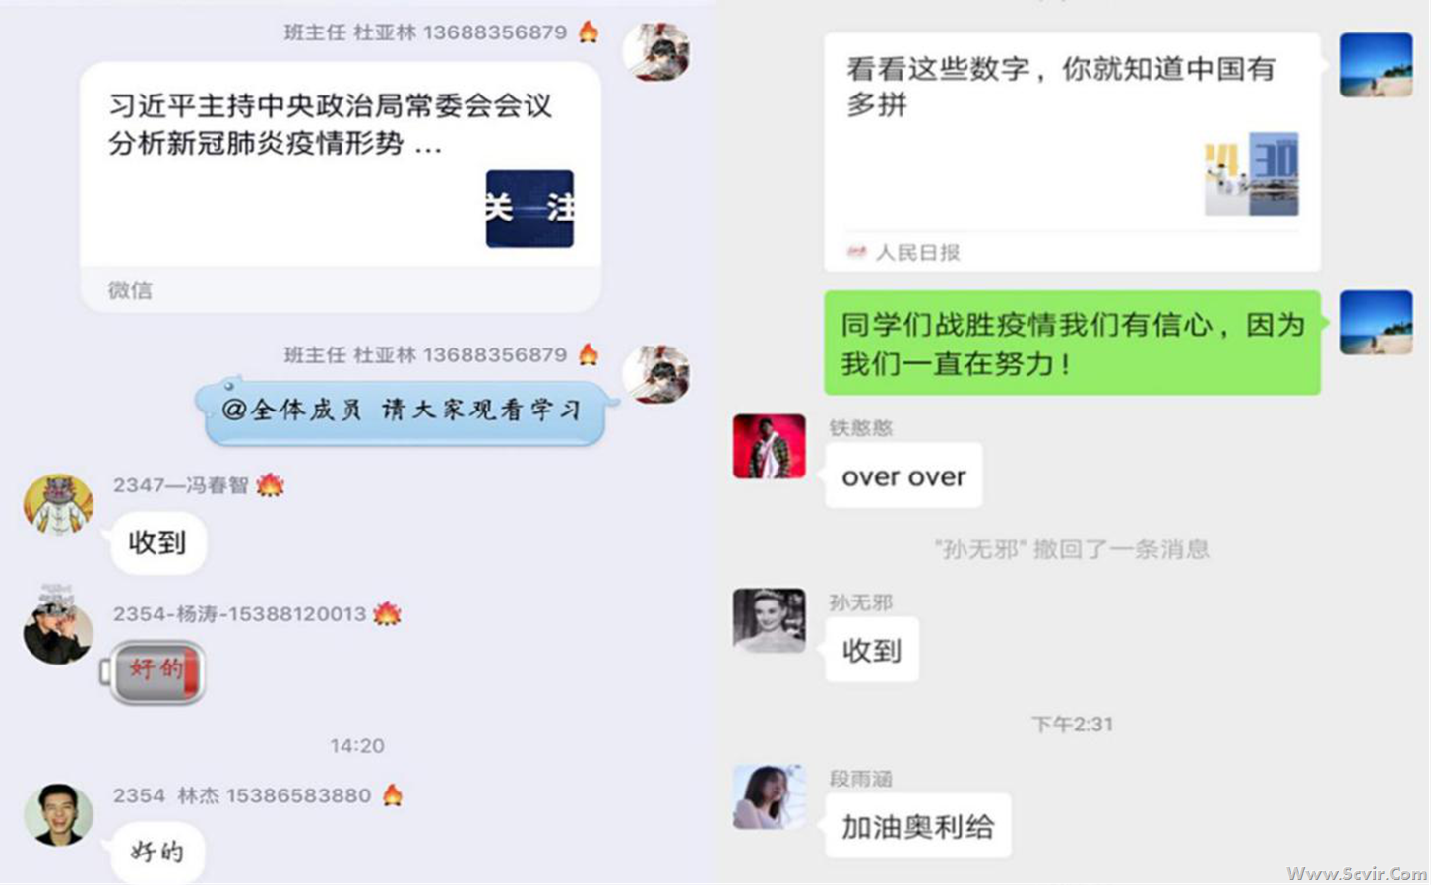Open the 看看这些数字 人民日报 article card
The image size is (1432, 886).
point(1072,152)
